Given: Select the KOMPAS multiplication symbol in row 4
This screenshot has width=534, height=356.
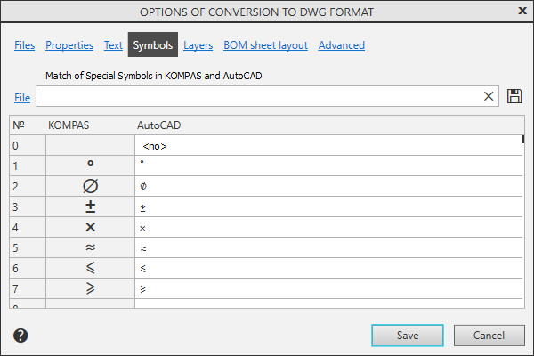Looking at the screenshot, I should [90, 227].
